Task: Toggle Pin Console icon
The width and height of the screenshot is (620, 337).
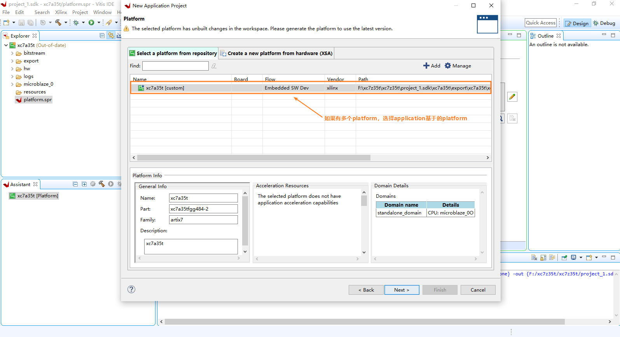Action: [564, 258]
